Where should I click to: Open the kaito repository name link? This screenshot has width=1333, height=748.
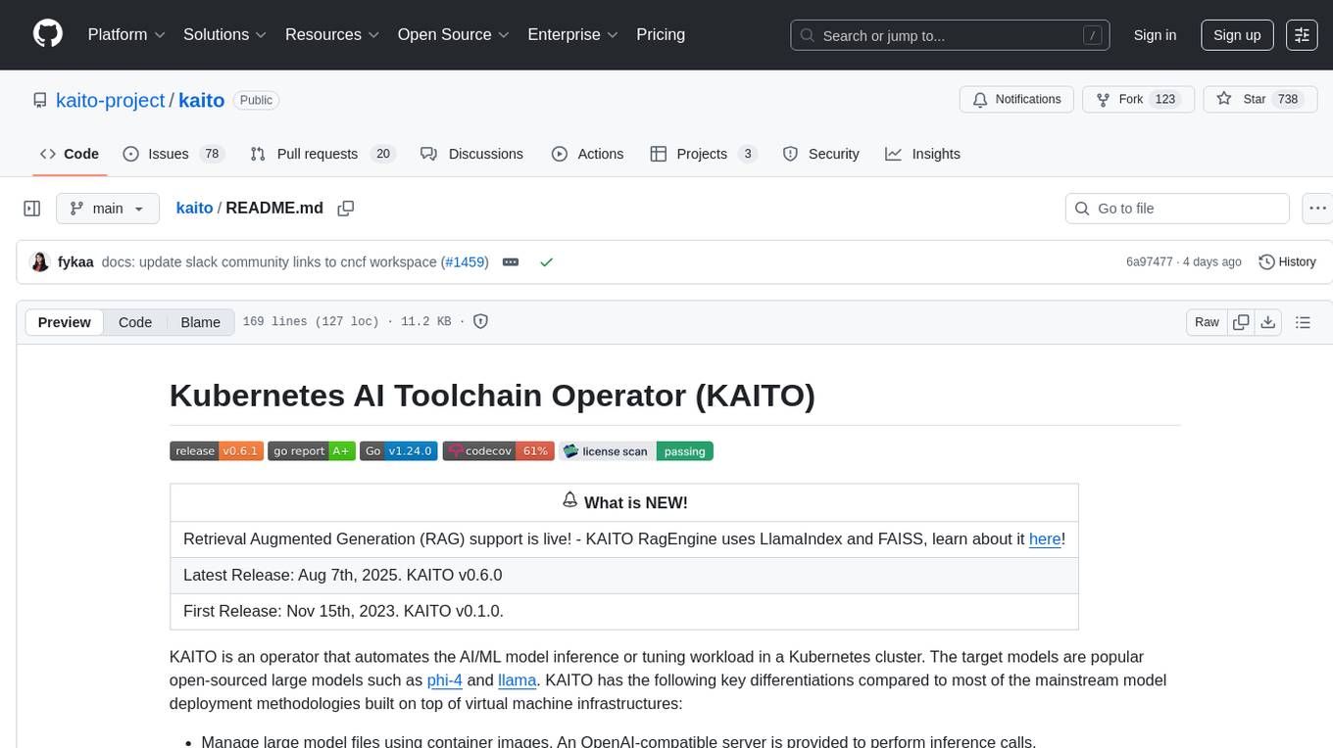[202, 100]
